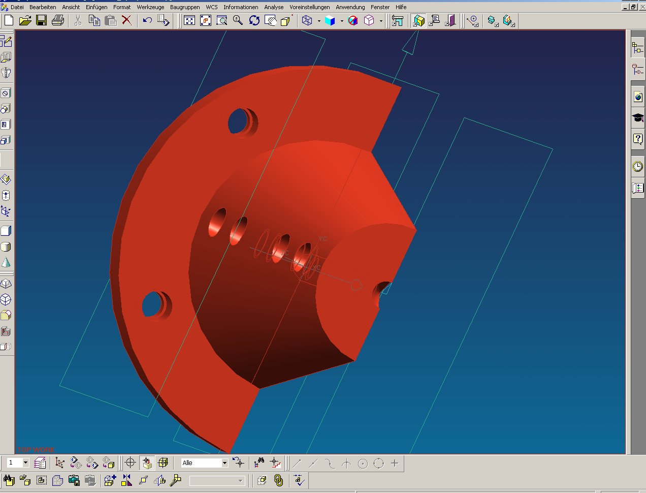
Task: Open the Alle selection filter dropdown
Action: click(224, 463)
